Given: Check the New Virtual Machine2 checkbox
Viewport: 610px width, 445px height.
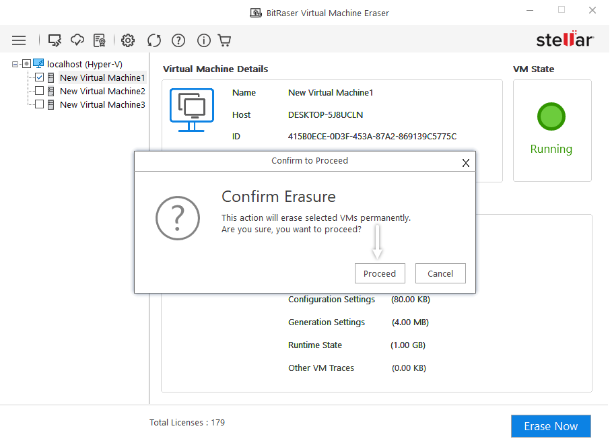Looking at the screenshot, I should [39, 91].
